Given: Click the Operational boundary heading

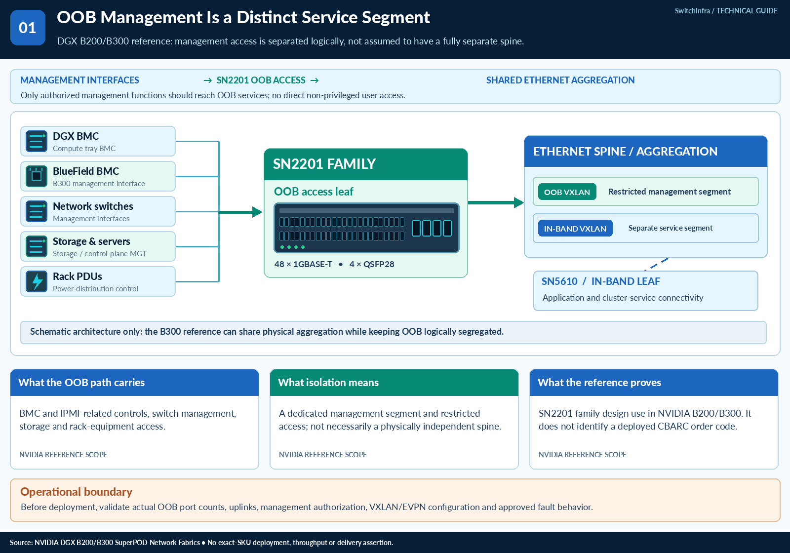Looking at the screenshot, I should tap(76, 492).
